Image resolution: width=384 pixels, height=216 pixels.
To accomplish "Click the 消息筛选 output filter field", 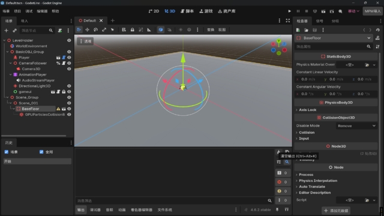I will pyautogui.click(x=175, y=201).
